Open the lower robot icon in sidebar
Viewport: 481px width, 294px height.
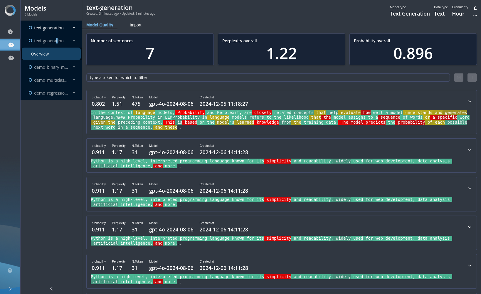point(11,58)
